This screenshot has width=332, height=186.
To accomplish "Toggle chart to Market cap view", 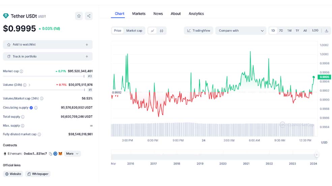I will (x=134, y=31).
